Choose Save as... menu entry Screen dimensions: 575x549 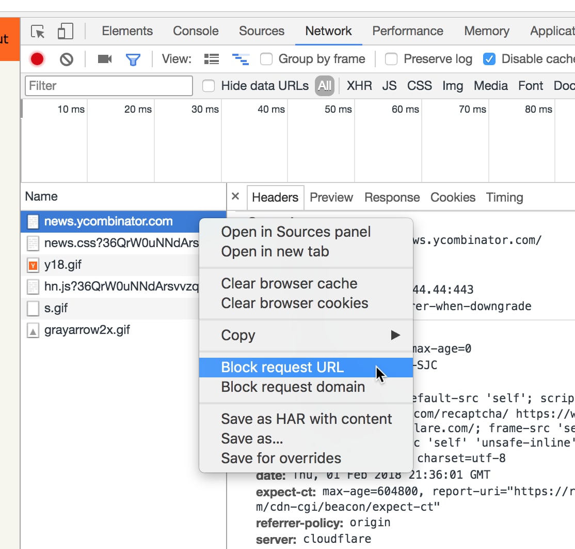(306, 439)
